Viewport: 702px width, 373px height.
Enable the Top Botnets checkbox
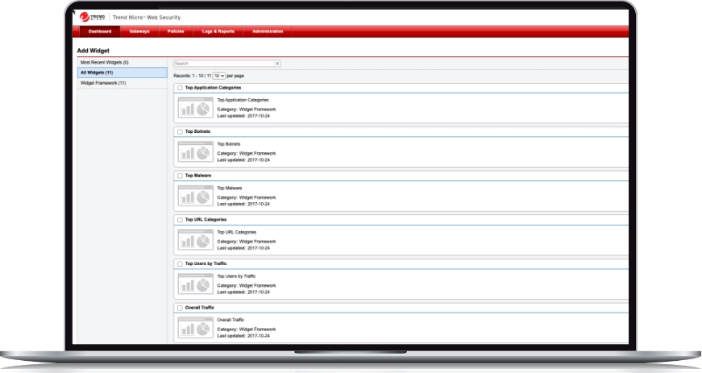point(180,131)
